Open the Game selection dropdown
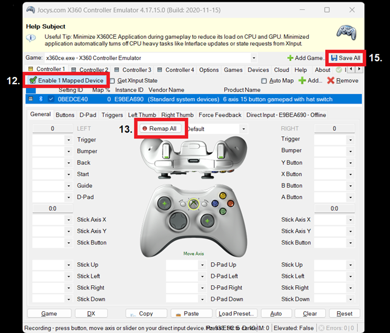The width and height of the screenshot is (390, 333). point(254,58)
